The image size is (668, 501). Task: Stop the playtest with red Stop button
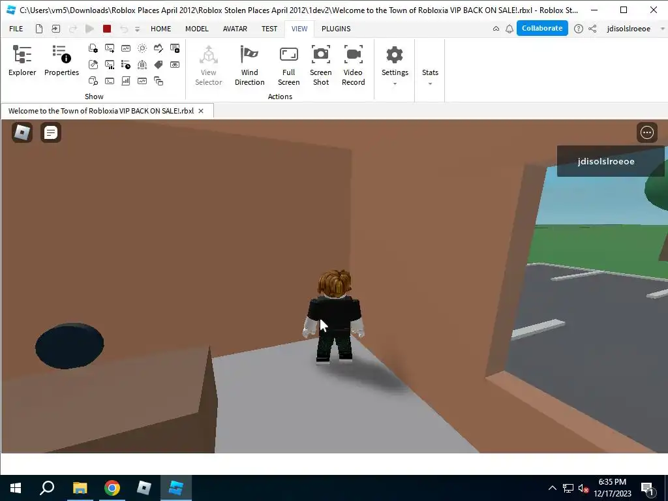click(107, 29)
